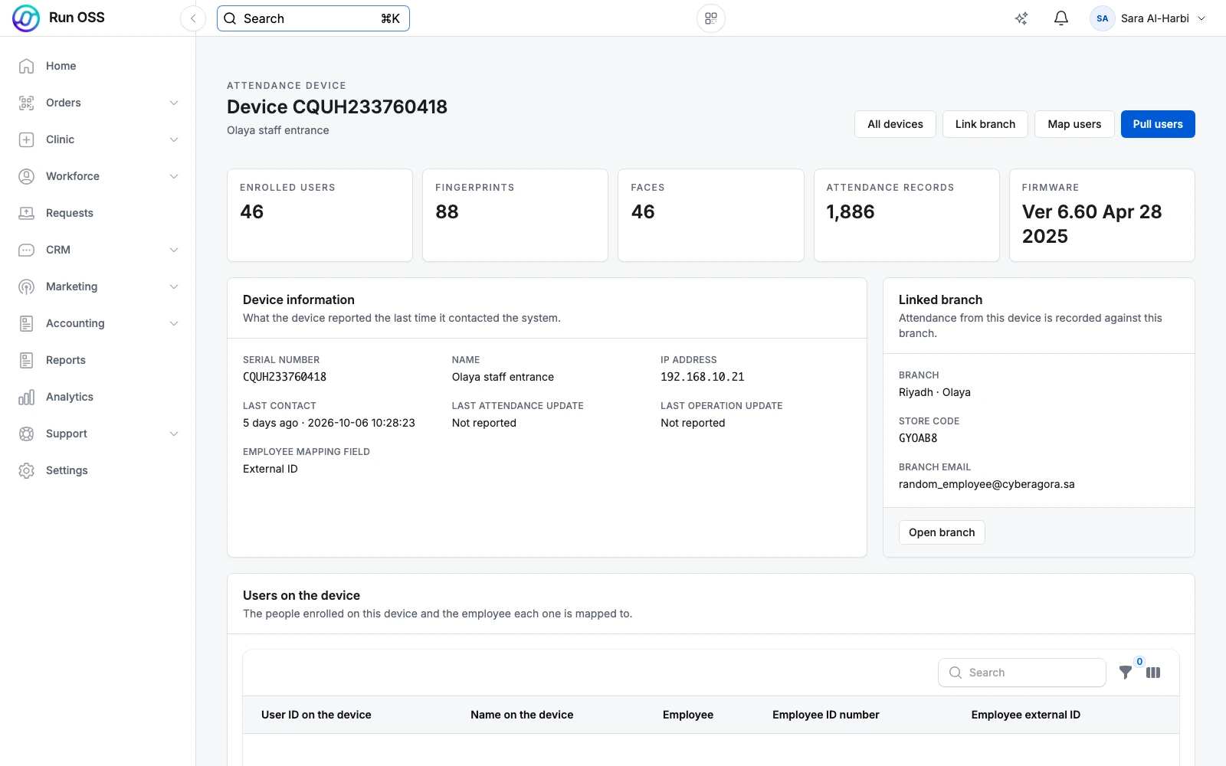Click the blue Pull users button

[x=1158, y=124]
